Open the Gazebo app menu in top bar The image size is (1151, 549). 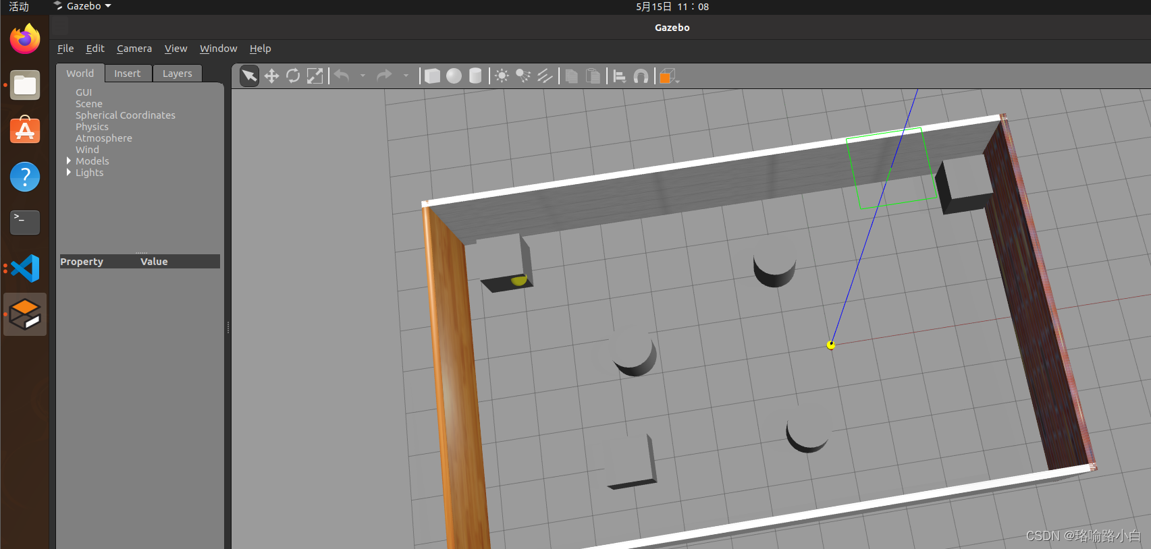[x=82, y=6]
